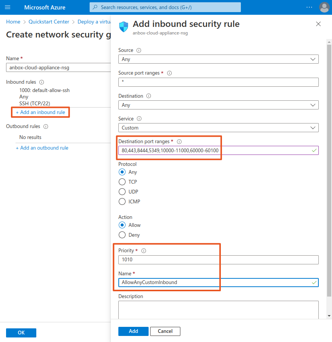
Task: Expand the Source dropdown
Action: click(218, 59)
